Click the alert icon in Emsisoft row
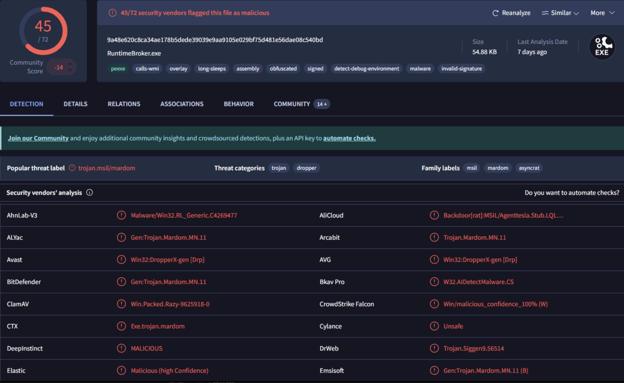624x383 pixels. tap(434, 370)
